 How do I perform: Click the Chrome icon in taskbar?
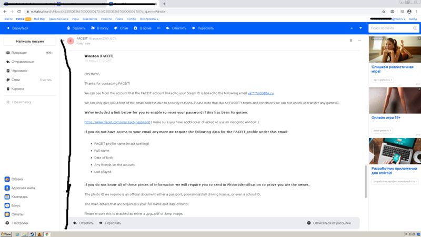47,234
